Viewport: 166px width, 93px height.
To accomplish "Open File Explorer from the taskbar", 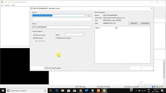I will [63, 91].
